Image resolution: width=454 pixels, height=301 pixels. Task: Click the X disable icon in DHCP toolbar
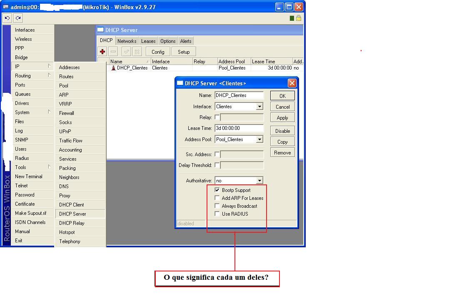tap(137, 52)
